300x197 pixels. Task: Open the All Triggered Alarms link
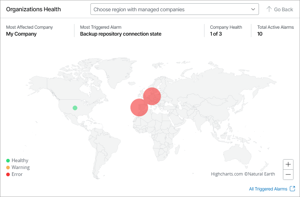point(268,189)
